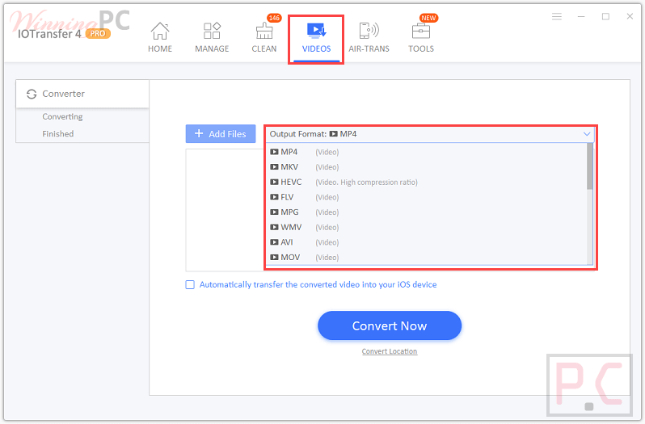Maximize the IOTransfer window
645x424 pixels.
point(605,16)
